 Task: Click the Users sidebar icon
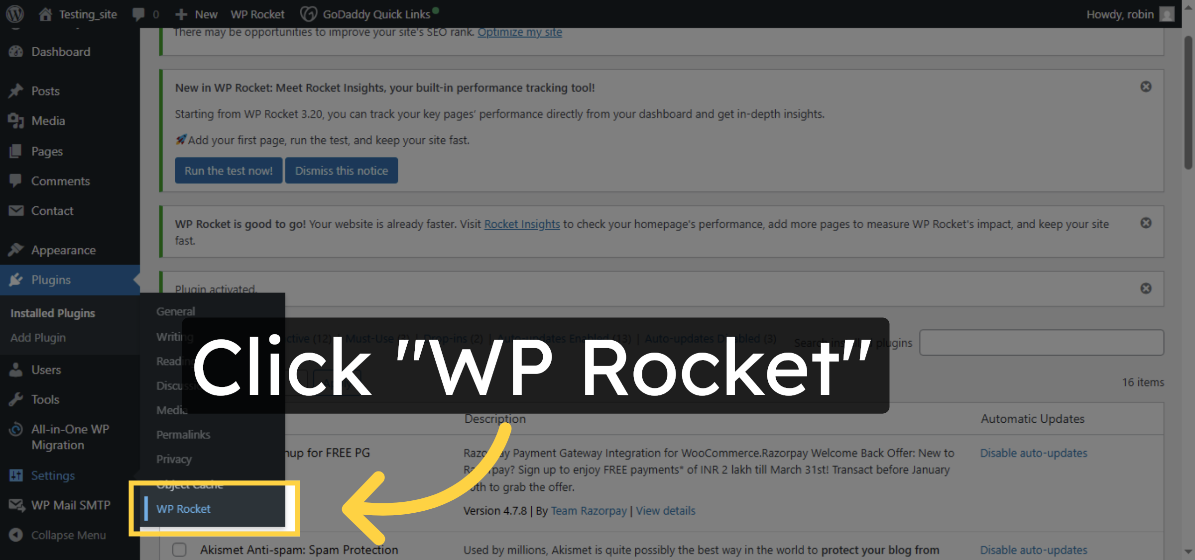[x=16, y=370]
